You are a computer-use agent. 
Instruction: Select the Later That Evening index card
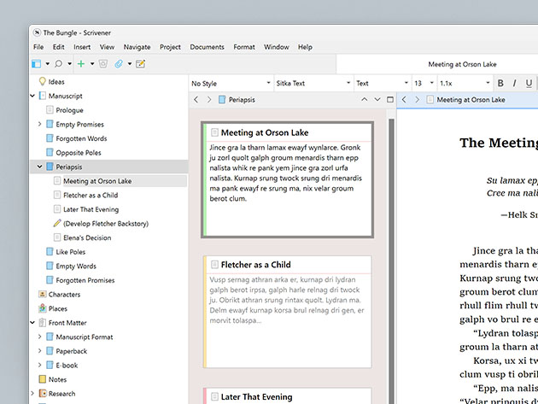[x=287, y=395]
